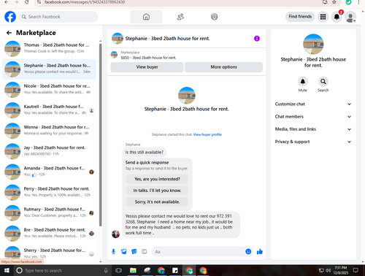Click the purple conversation info icon
The image size is (365, 276).
click(x=257, y=39)
